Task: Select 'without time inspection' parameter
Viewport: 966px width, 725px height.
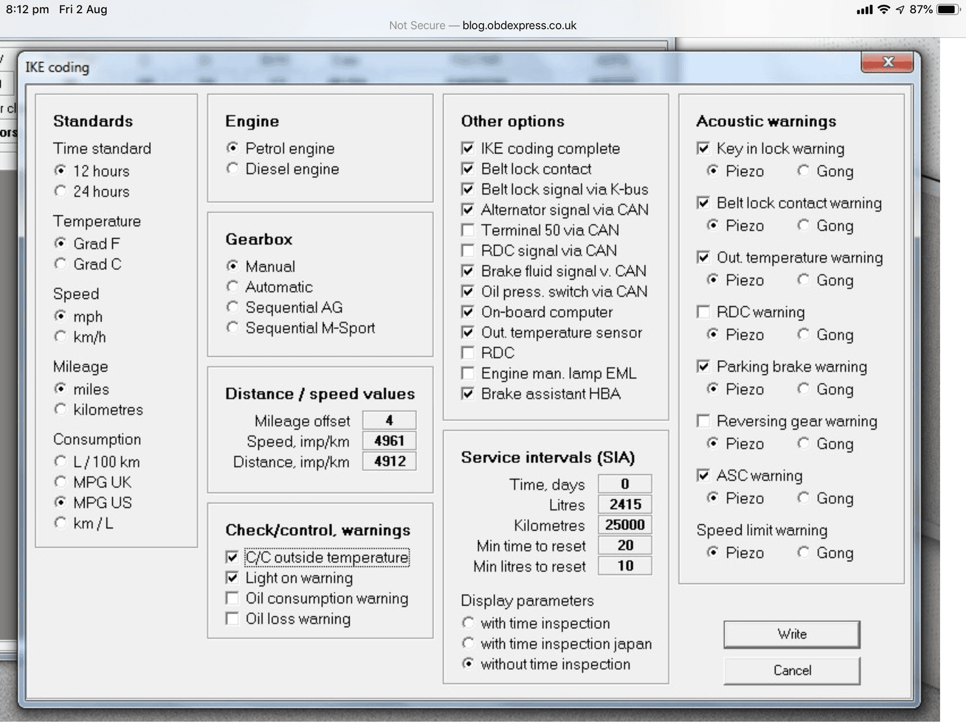Action: point(468,664)
